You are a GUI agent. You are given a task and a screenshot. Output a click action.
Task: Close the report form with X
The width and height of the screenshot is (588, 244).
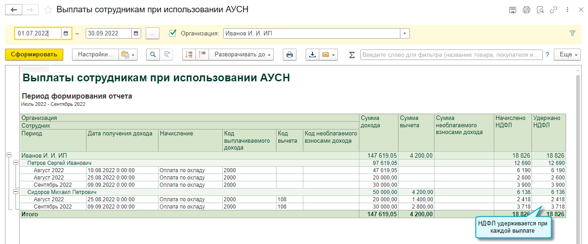[x=581, y=10]
